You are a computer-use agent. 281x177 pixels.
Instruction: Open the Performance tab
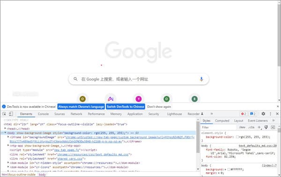point(96,114)
